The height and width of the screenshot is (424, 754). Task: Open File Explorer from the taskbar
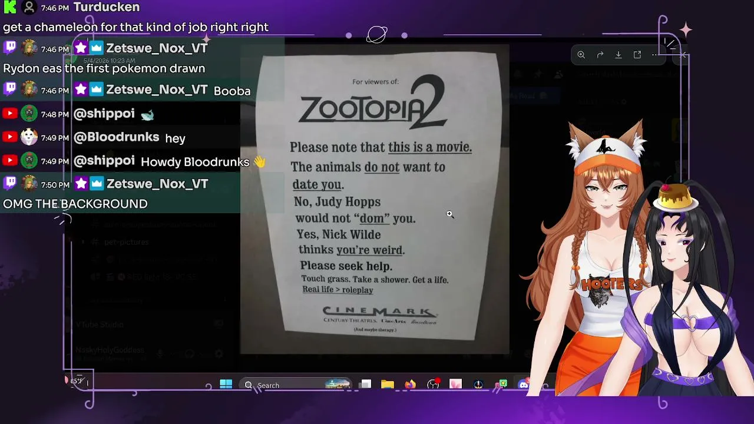tap(387, 385)
